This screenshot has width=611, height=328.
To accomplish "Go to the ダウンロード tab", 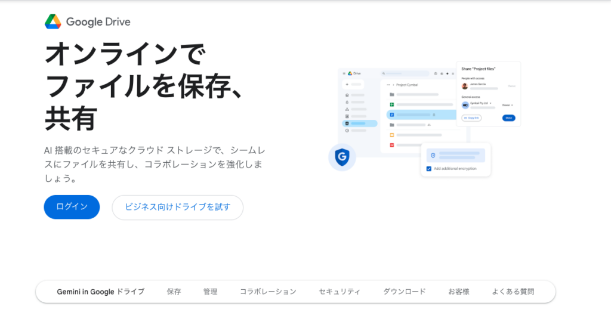I will tap(404, 292).
